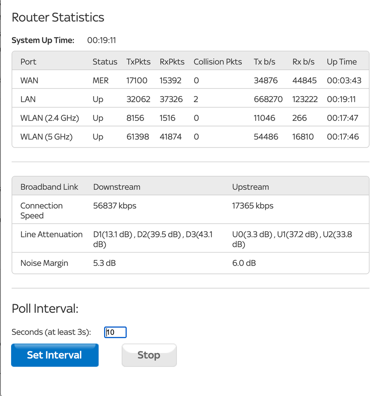Click the upstream Noise Margin 6.0 dB
The image size is (385, 396).
(244, 263)
